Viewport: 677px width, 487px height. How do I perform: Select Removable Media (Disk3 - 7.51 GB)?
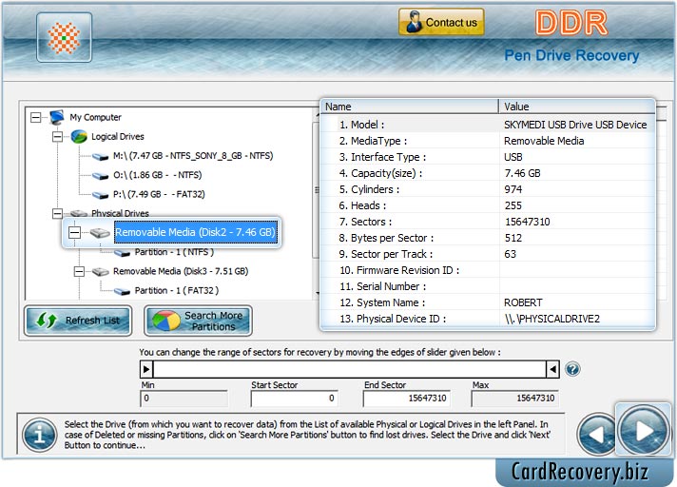[x=181, y=272]
